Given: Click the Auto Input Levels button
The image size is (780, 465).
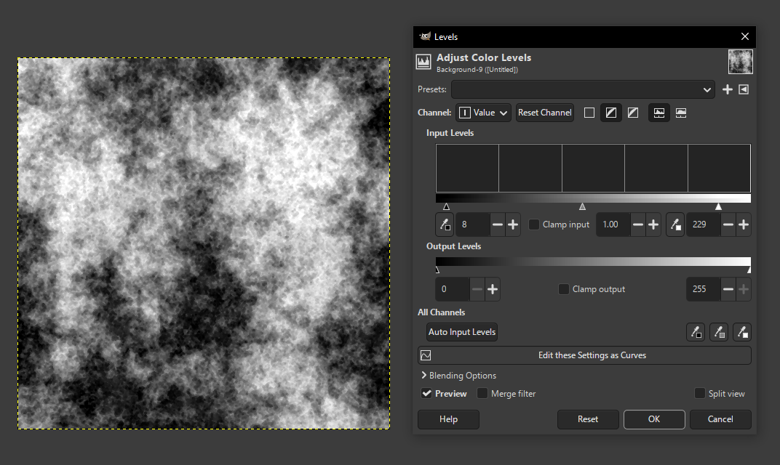Looking at the screenshot, I should pyautogui.click(x=461, y=331).
